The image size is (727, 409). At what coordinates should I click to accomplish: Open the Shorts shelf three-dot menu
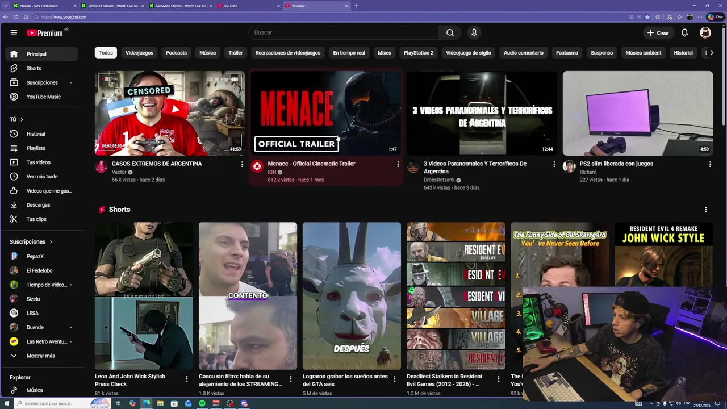tap(706, 210)
